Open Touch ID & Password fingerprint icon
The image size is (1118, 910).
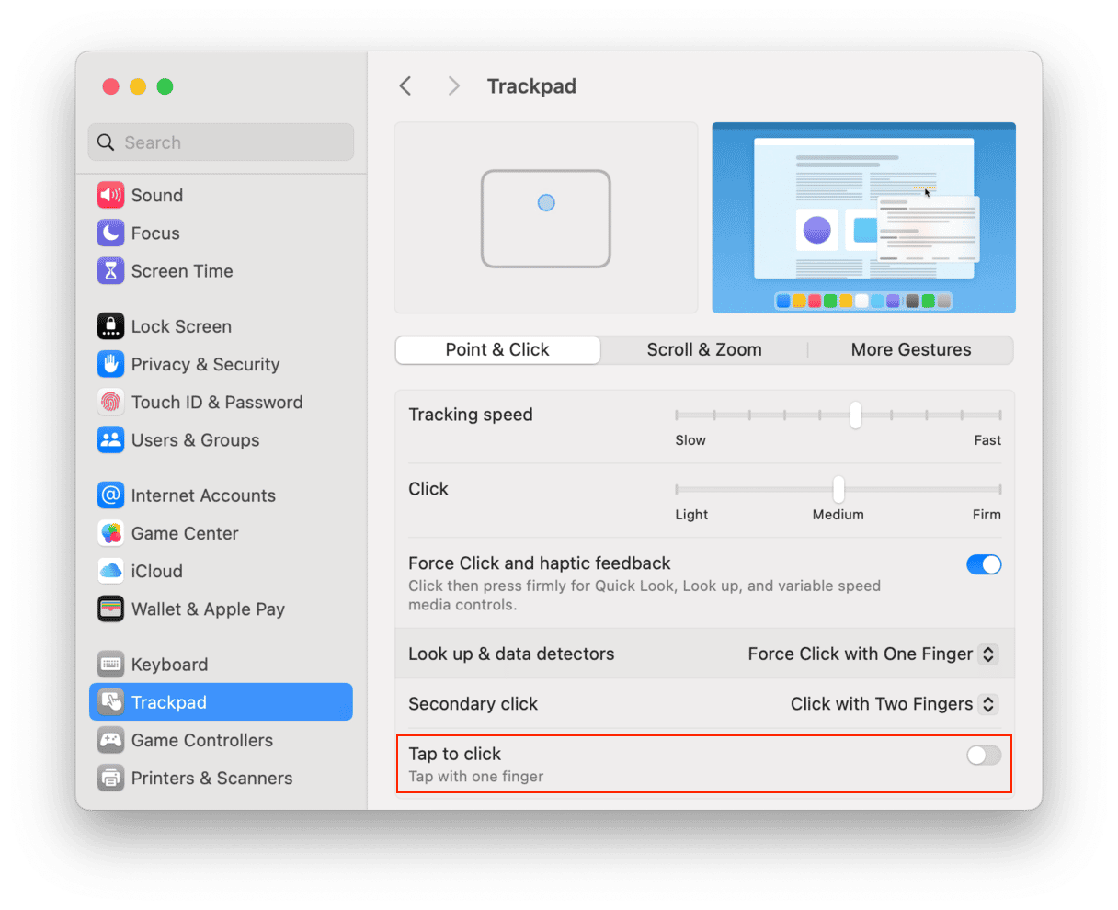pos(110,403)
